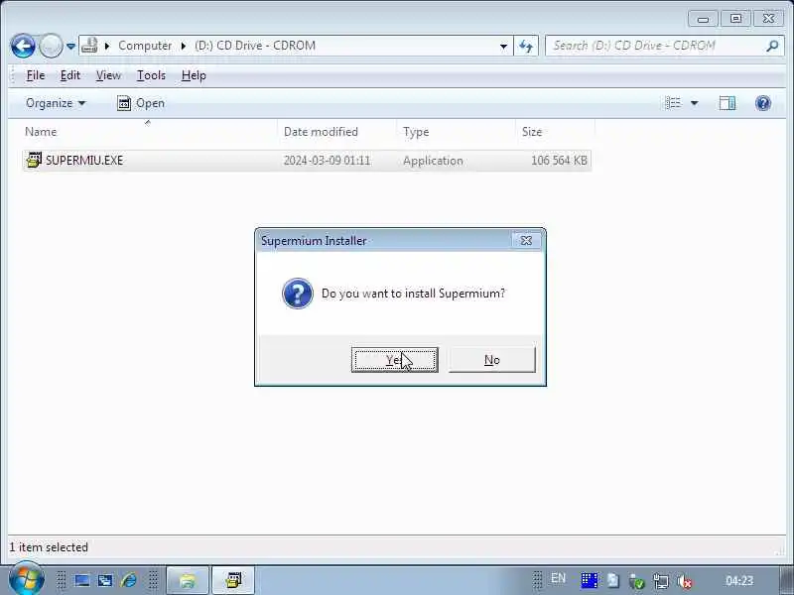Close the Supermium Installer dialog
The height and width of the screenshot is (595, 794).
(526, 240)
